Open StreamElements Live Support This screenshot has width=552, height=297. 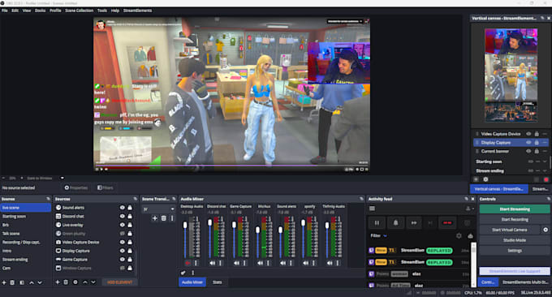pyautogui.click(x=515, y=271)
